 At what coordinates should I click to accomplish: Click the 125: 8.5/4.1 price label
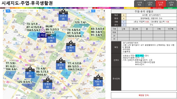[25, 82]
